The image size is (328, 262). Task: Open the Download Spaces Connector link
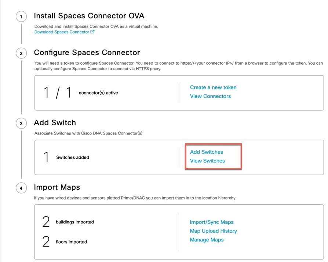click(x=62, y=32)
